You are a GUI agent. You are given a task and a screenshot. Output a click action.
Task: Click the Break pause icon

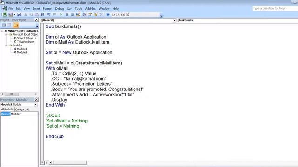click(67, 14)
